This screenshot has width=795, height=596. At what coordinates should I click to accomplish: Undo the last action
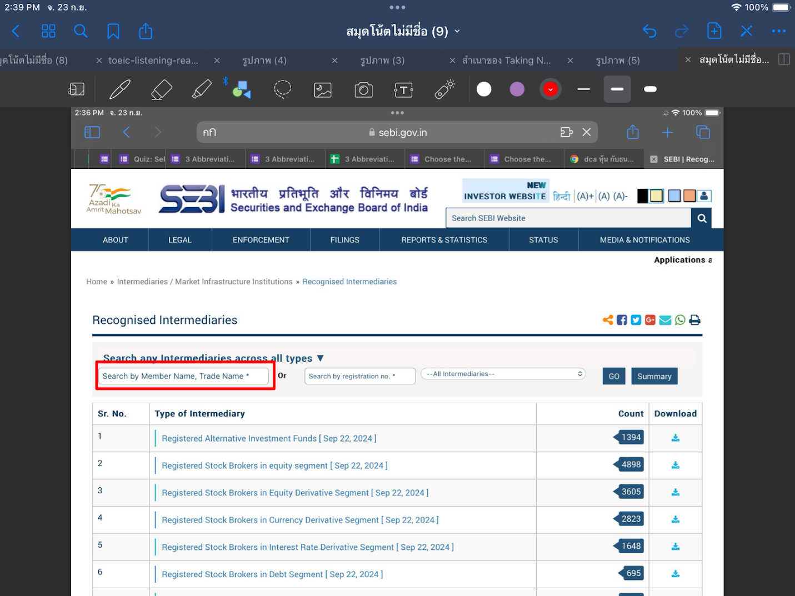(649, 31)
